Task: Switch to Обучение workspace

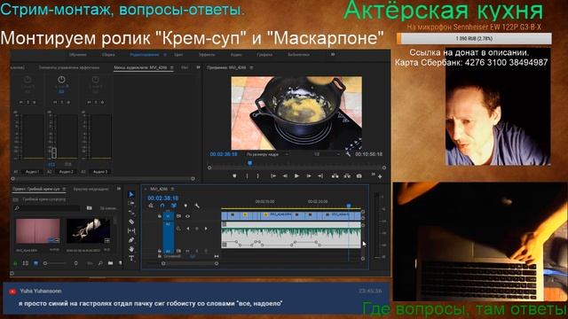Action: 78,55
